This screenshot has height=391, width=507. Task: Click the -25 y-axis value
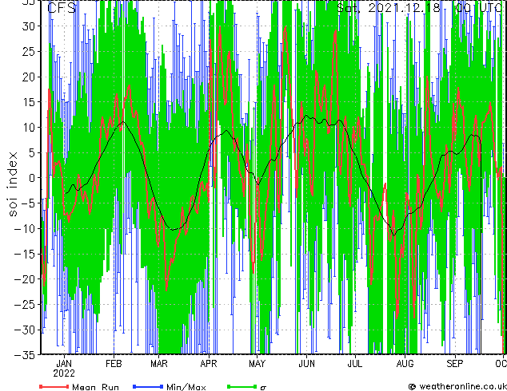pos(25,304)
